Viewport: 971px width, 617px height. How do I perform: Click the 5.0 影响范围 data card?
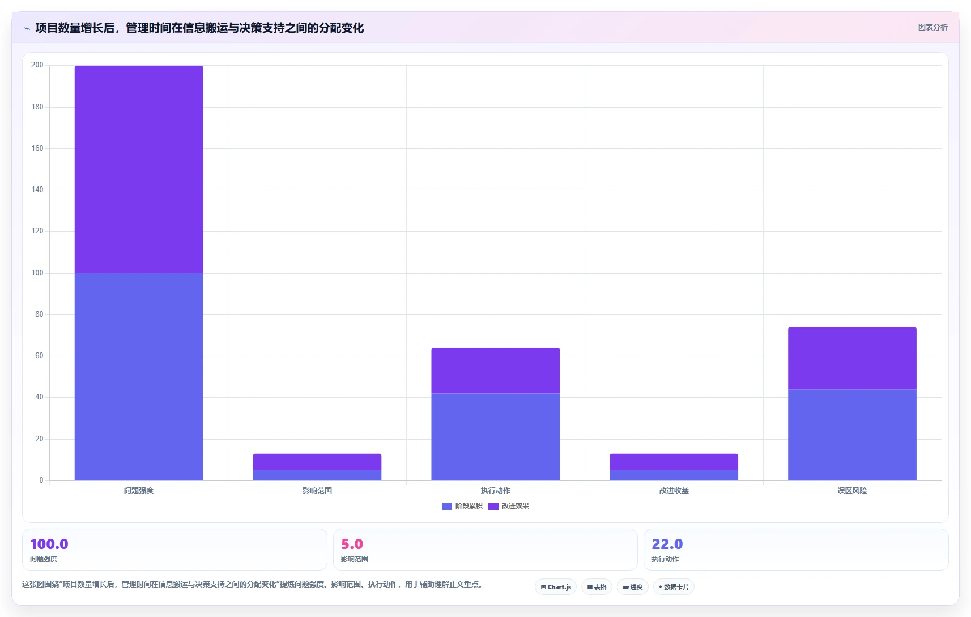485,550
